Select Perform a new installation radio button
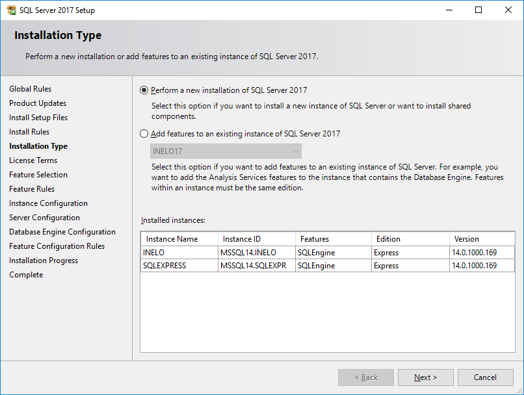The height and width of the screenshot is (395, 524). (x=144, y=90)
